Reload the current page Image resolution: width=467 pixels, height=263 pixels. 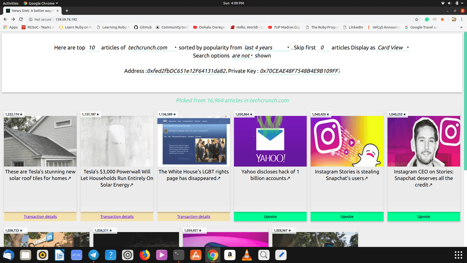coord(21,19)
